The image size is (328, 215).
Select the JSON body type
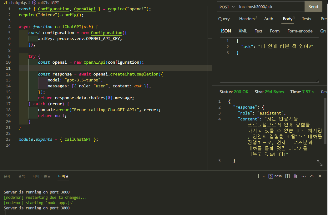226,31
